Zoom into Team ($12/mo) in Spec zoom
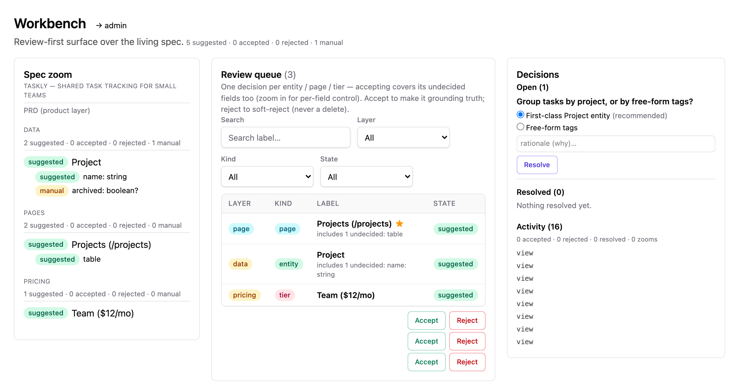Viewport: 739px width, 392px height. (103, 313)
